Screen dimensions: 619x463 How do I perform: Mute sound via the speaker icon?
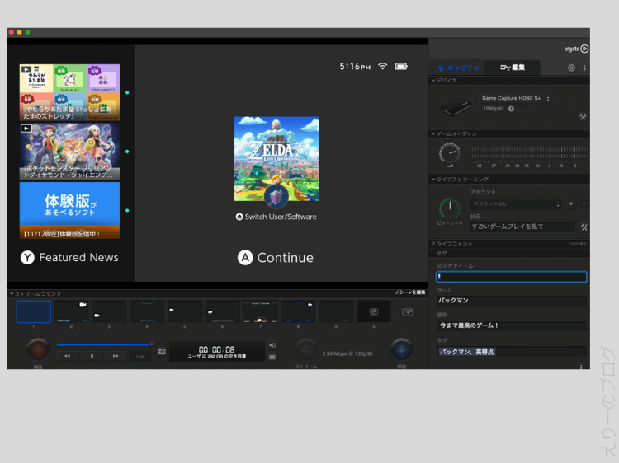[x=272, y=345]
